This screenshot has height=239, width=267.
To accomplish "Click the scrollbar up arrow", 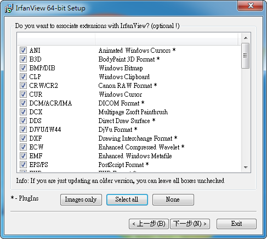I will click(246, 38).
